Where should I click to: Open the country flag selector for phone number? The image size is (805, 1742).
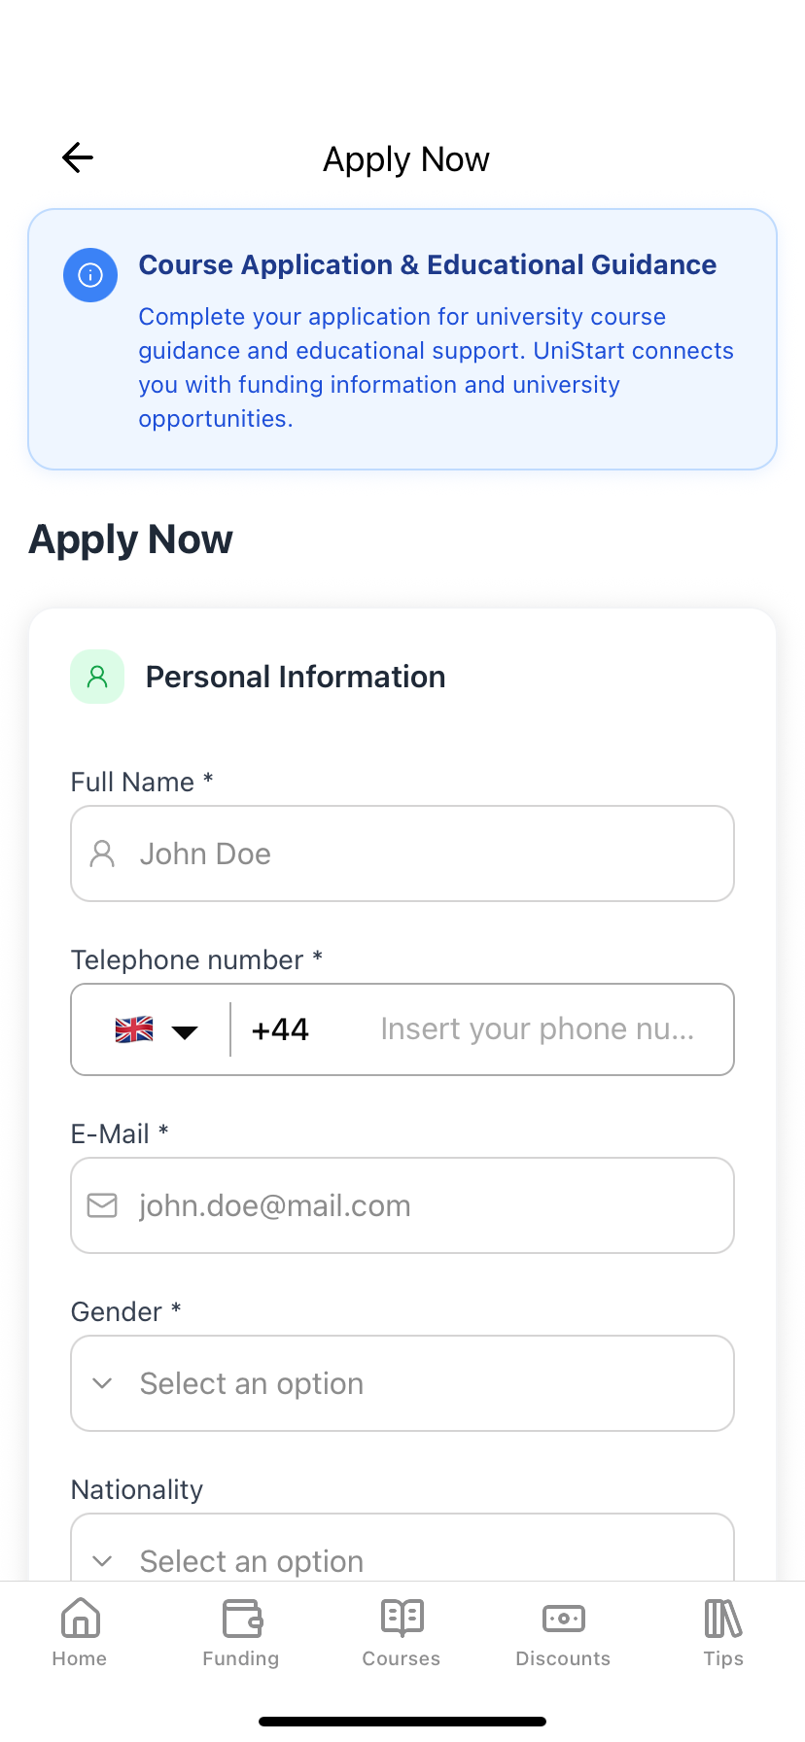156,1028
